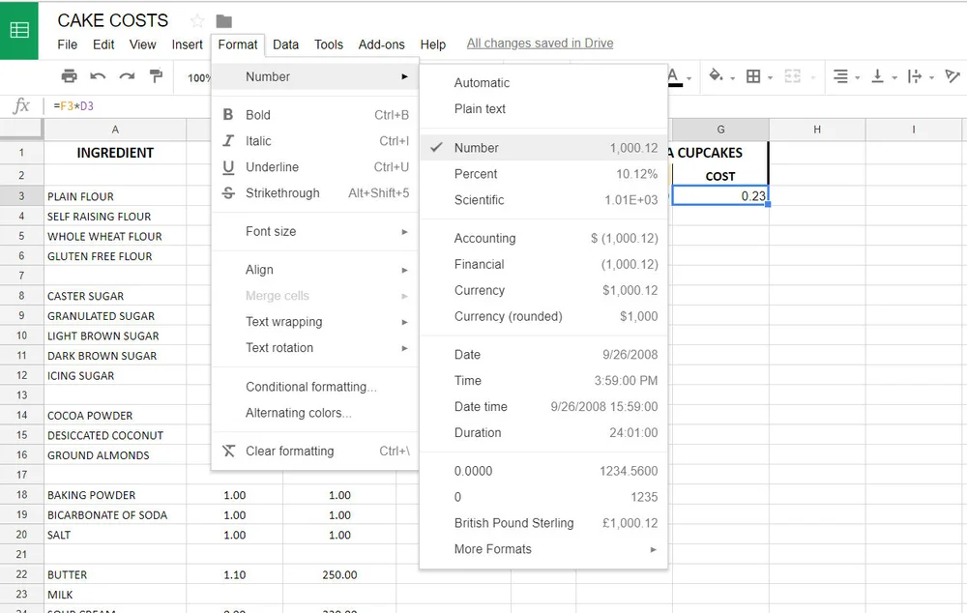Click the text color A icon
Image resolution: width=967 pixels, height=613 pixels.
click(x=674, y=76)
